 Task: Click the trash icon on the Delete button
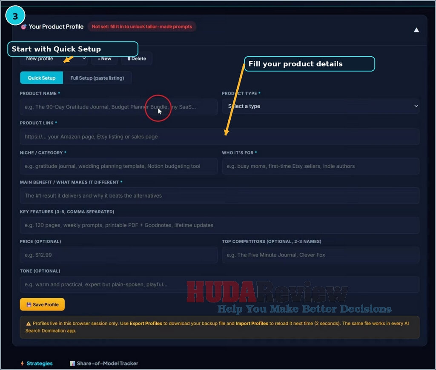(x=129, y=58)
